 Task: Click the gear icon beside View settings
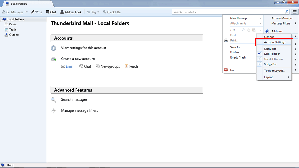[54, 48]
